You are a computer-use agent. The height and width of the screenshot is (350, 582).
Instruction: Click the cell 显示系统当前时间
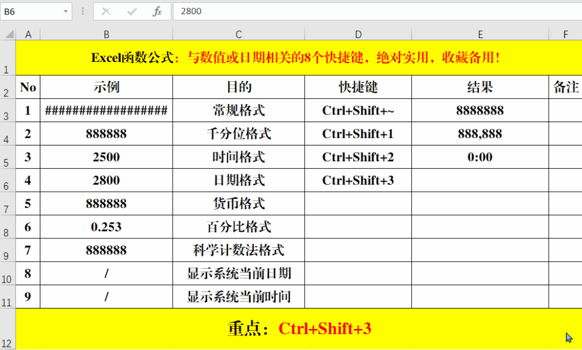click(239, 297)
